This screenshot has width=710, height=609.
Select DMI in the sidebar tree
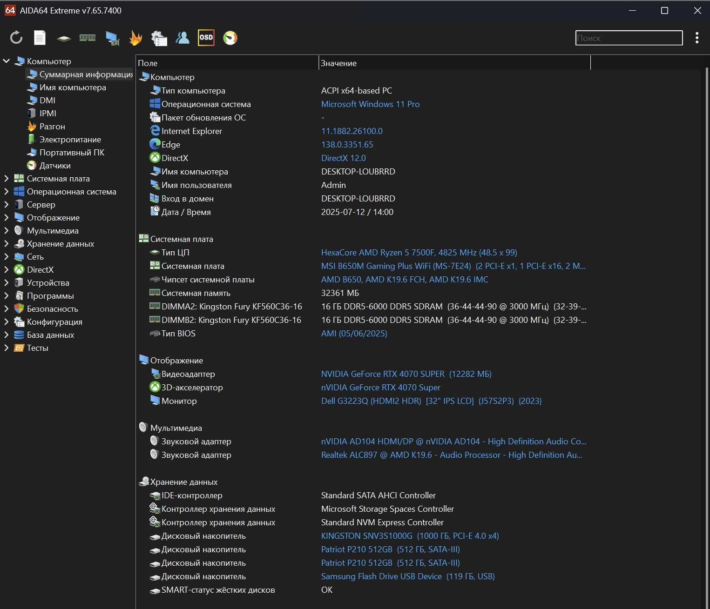[47, 100]
